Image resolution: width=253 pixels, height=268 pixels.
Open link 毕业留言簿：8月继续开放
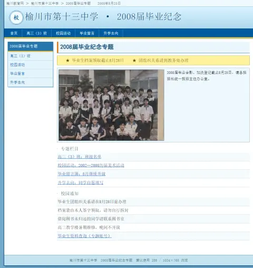[x=82, y=174]
